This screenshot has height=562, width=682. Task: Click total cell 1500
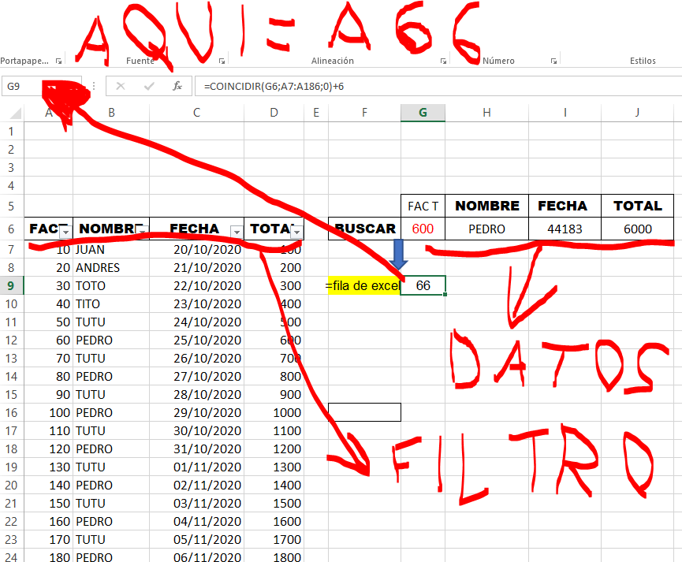pos(274,503)
